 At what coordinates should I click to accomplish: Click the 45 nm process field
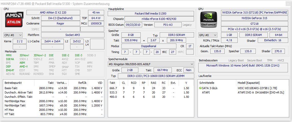coord(96,12)
